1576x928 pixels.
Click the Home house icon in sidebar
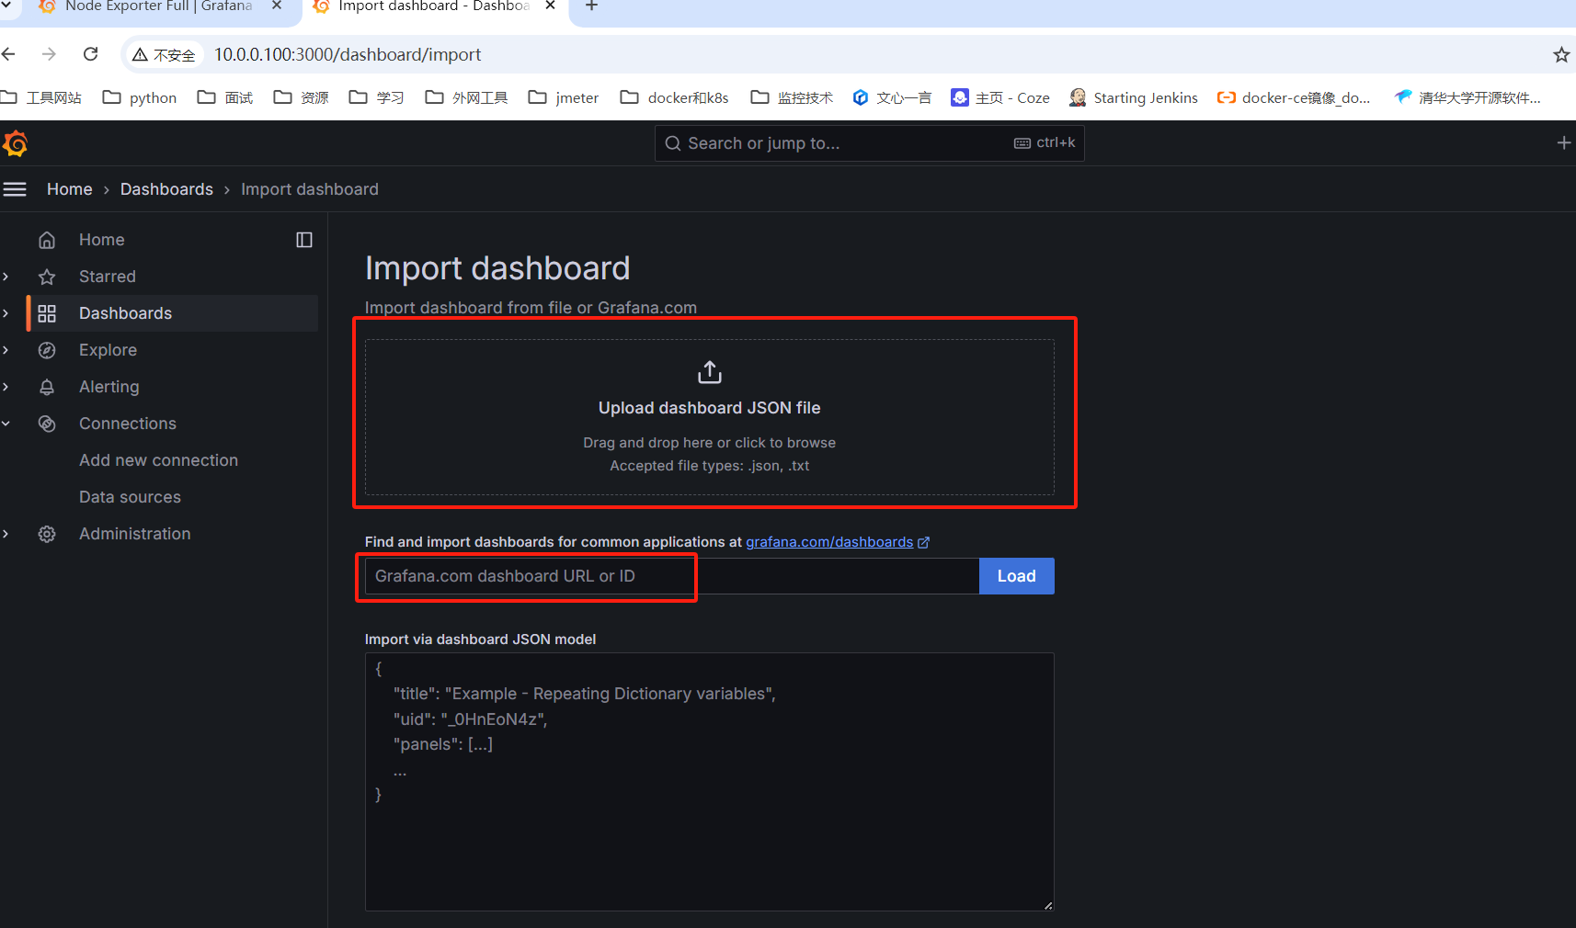[47, 240]
